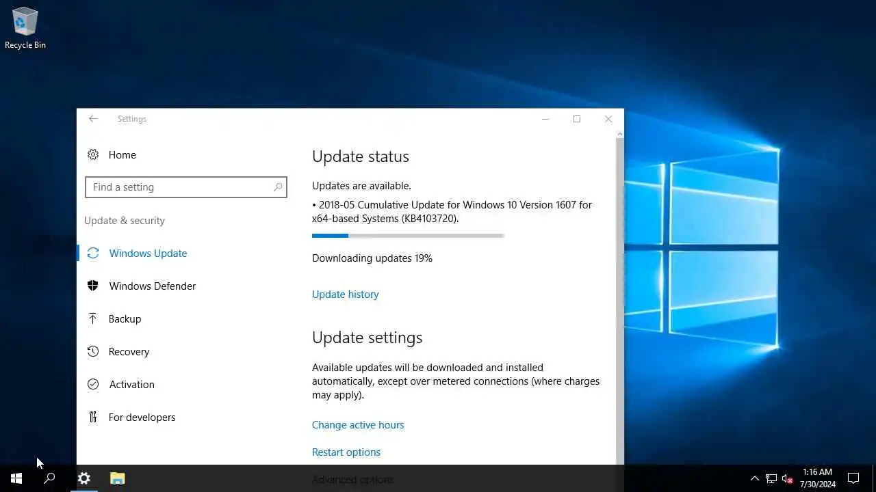This screenshot has height=492, width=876.
Task: Click the Downloading updates 19% text
Action: pyautogui.click(x=372, y=258)
